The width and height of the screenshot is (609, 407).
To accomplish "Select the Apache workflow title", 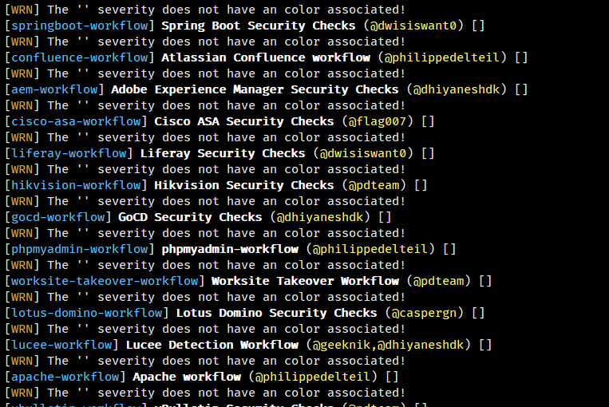I will click(187, 376).
